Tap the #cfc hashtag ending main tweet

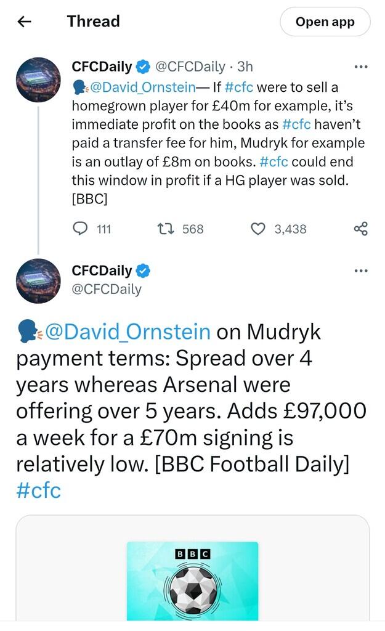[38, 491]
